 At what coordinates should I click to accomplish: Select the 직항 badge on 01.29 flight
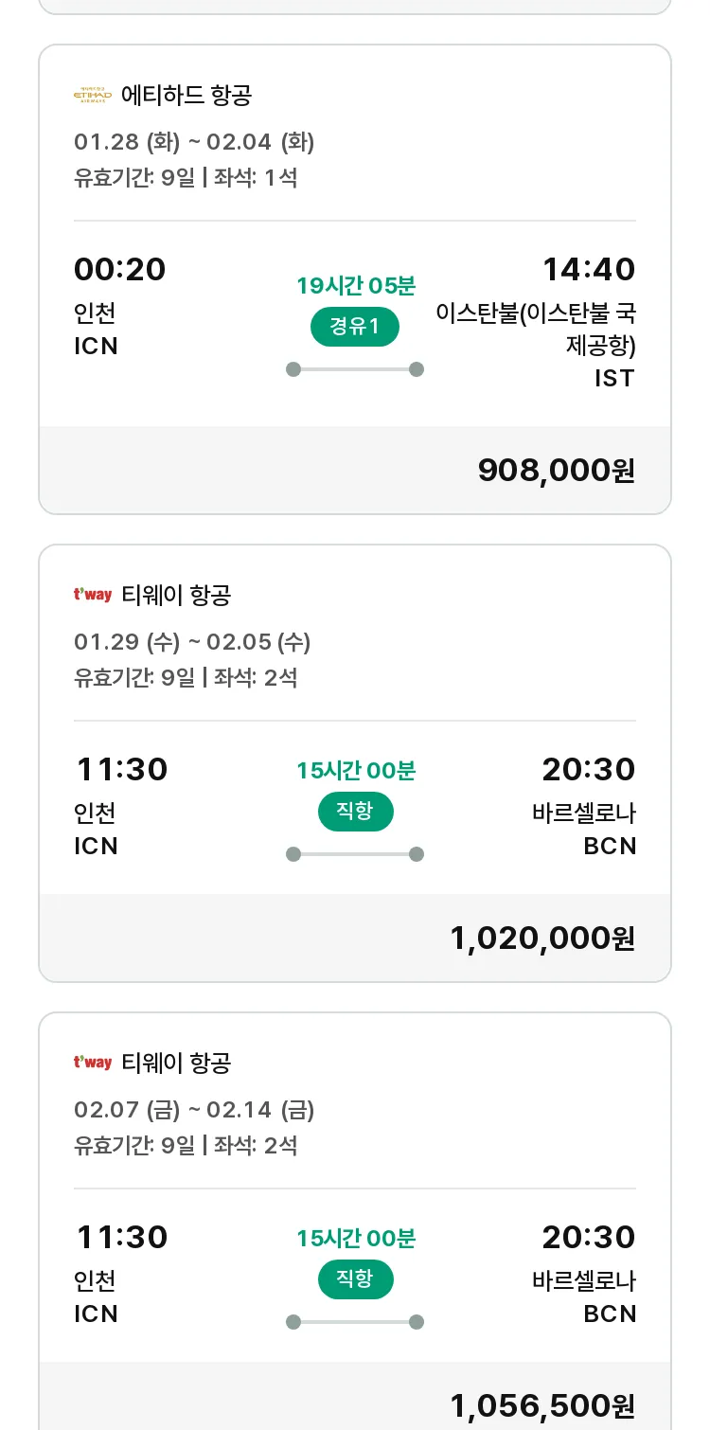[x=355, y=812]
